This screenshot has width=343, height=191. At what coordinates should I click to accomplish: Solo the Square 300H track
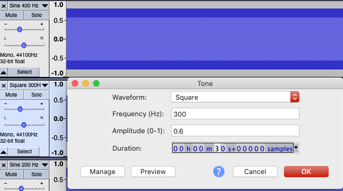36,95
